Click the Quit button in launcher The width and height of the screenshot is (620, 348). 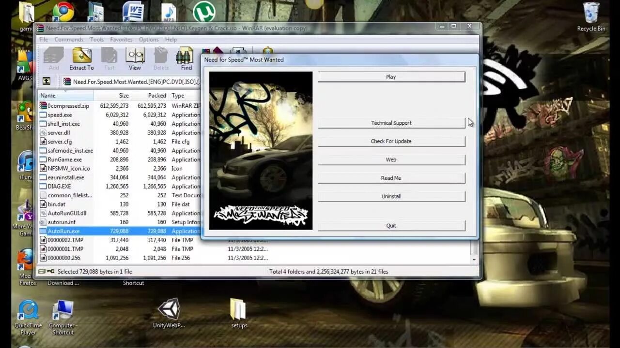click(x=391, y=226)
